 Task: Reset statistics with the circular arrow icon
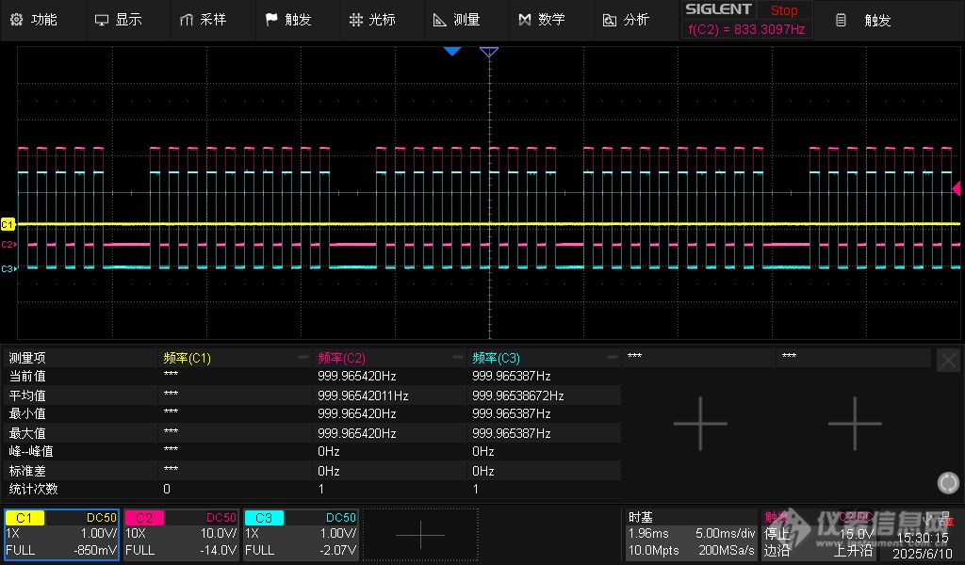pyautogui.click(x=948, y=483)
